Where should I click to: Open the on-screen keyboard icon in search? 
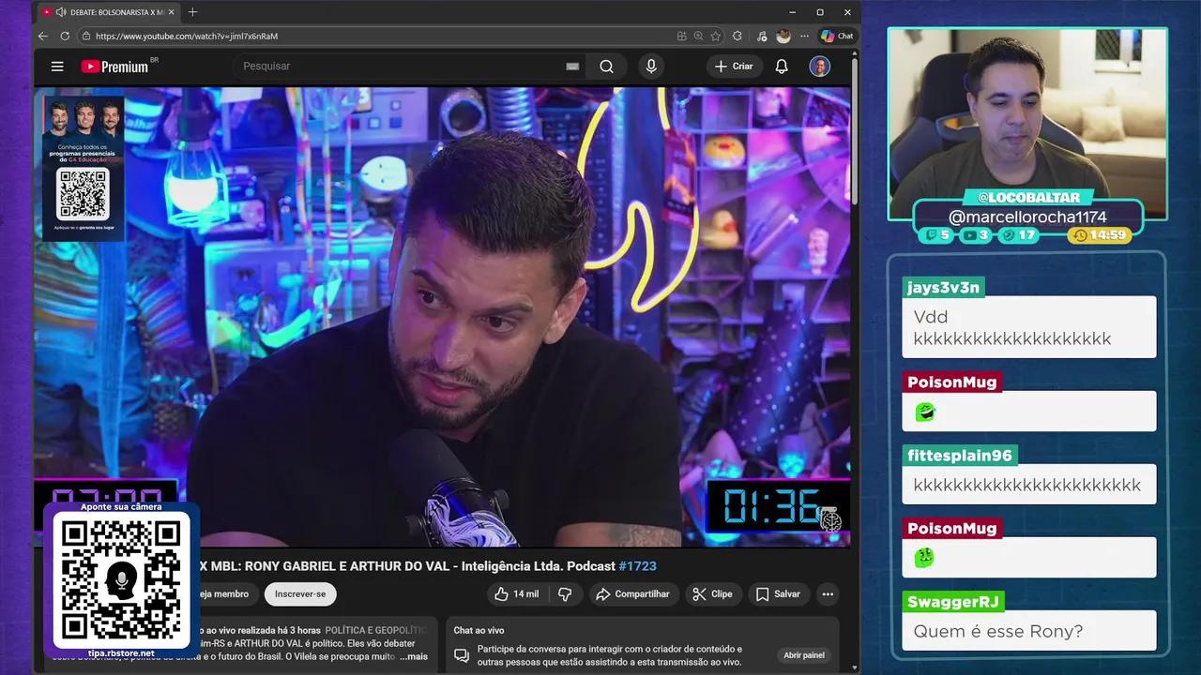pos(572,67)
